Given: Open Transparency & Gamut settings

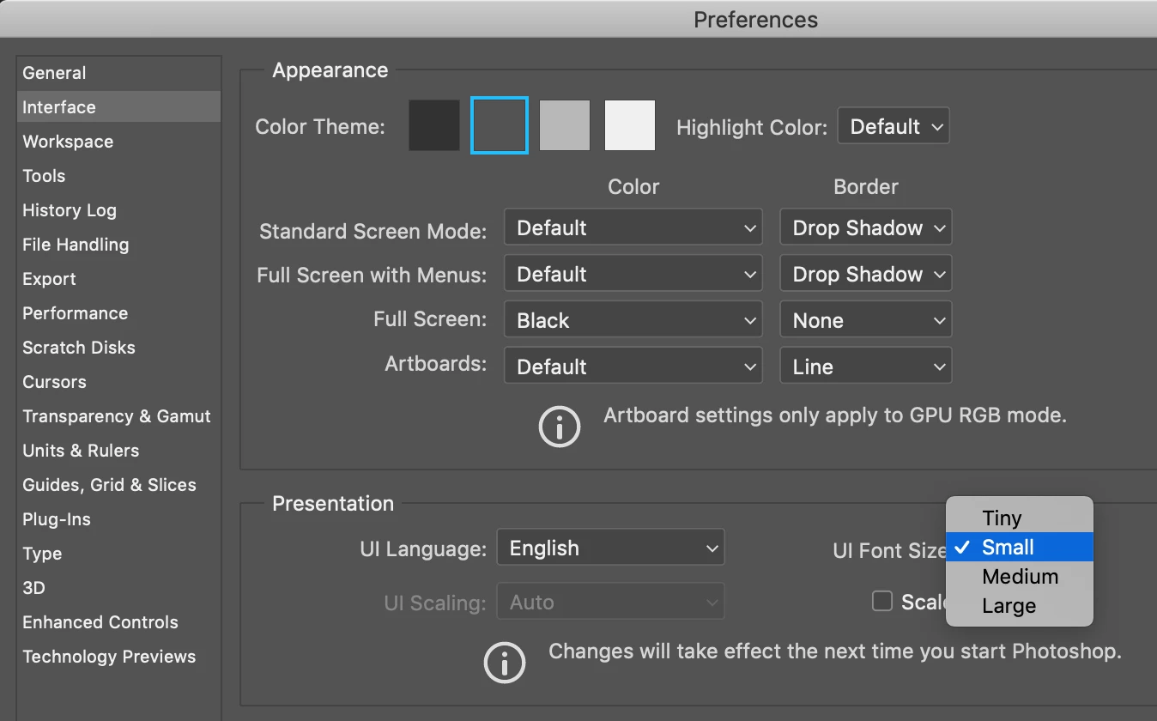Looking at the screenshot, I should click(x=117, y=416).
